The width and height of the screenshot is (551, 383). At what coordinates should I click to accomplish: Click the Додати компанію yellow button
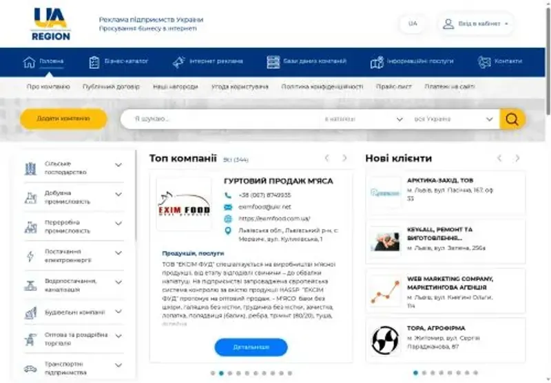point(63,119)
